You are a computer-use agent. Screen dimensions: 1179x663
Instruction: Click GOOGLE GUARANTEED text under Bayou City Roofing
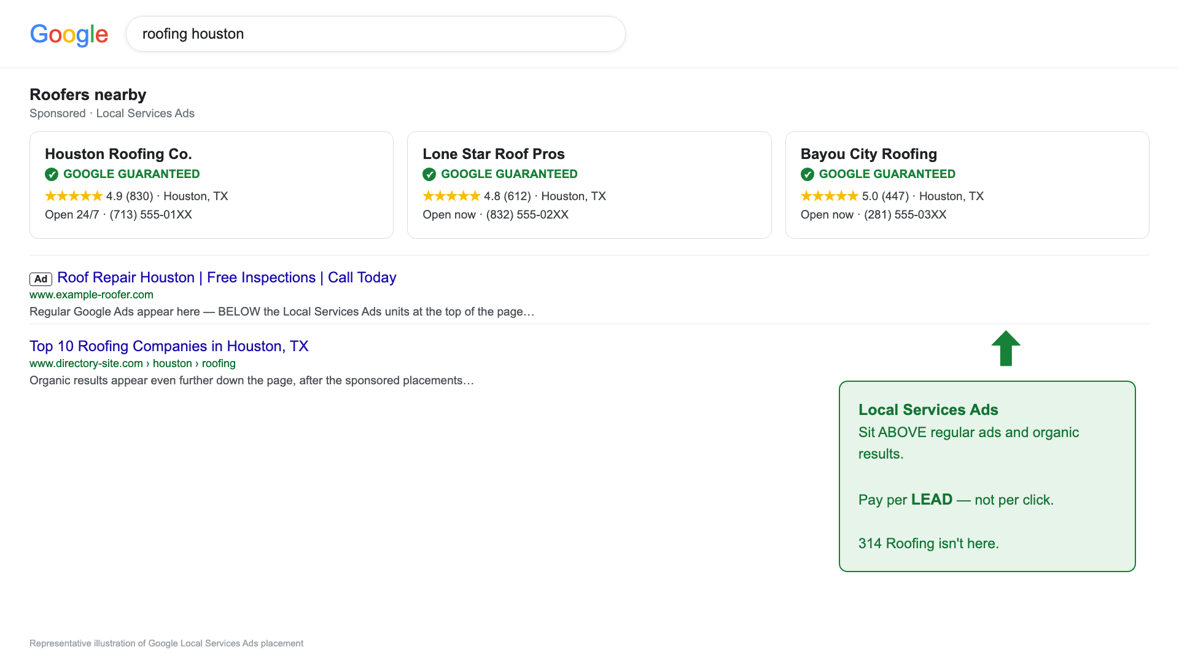click(x=887, y=174)
